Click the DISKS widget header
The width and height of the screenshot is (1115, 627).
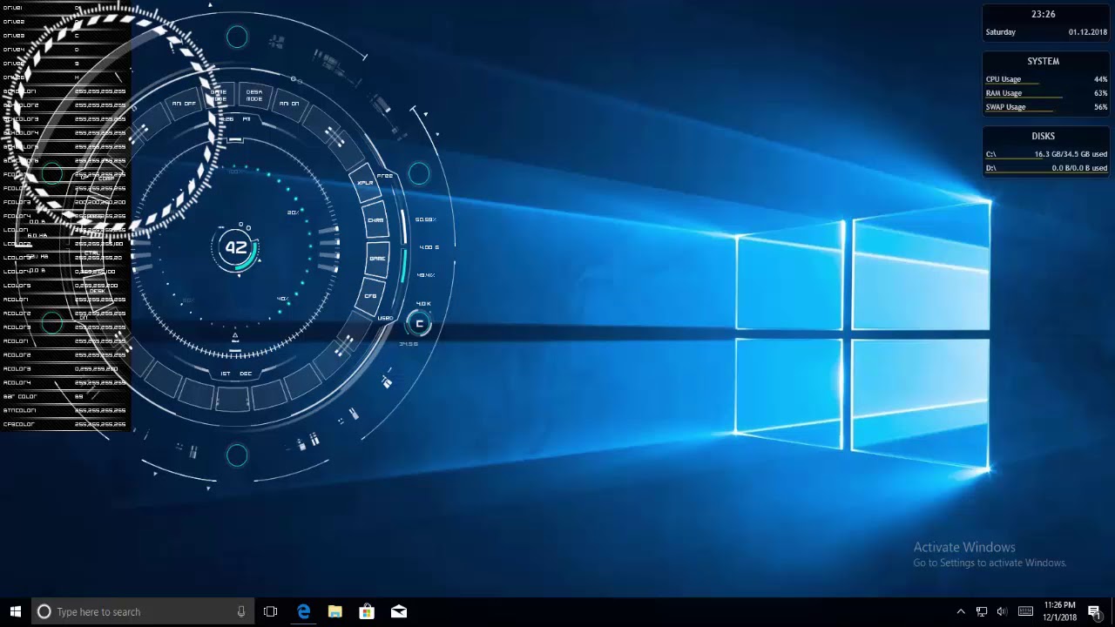click(x=1044, y=137)
